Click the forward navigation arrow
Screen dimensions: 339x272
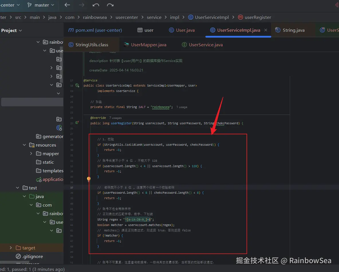coord(82,5)
